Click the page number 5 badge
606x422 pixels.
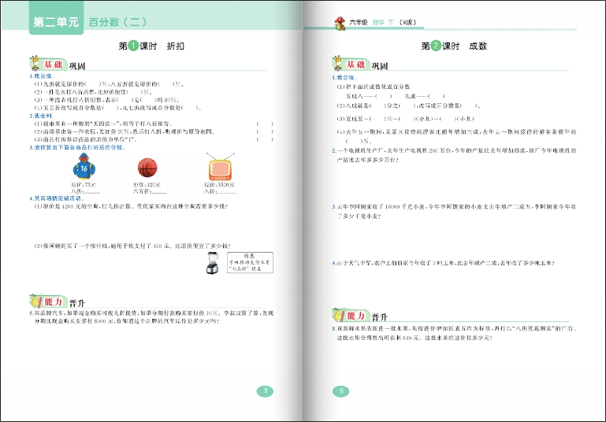pyautogui.click(x=266, y=391)
